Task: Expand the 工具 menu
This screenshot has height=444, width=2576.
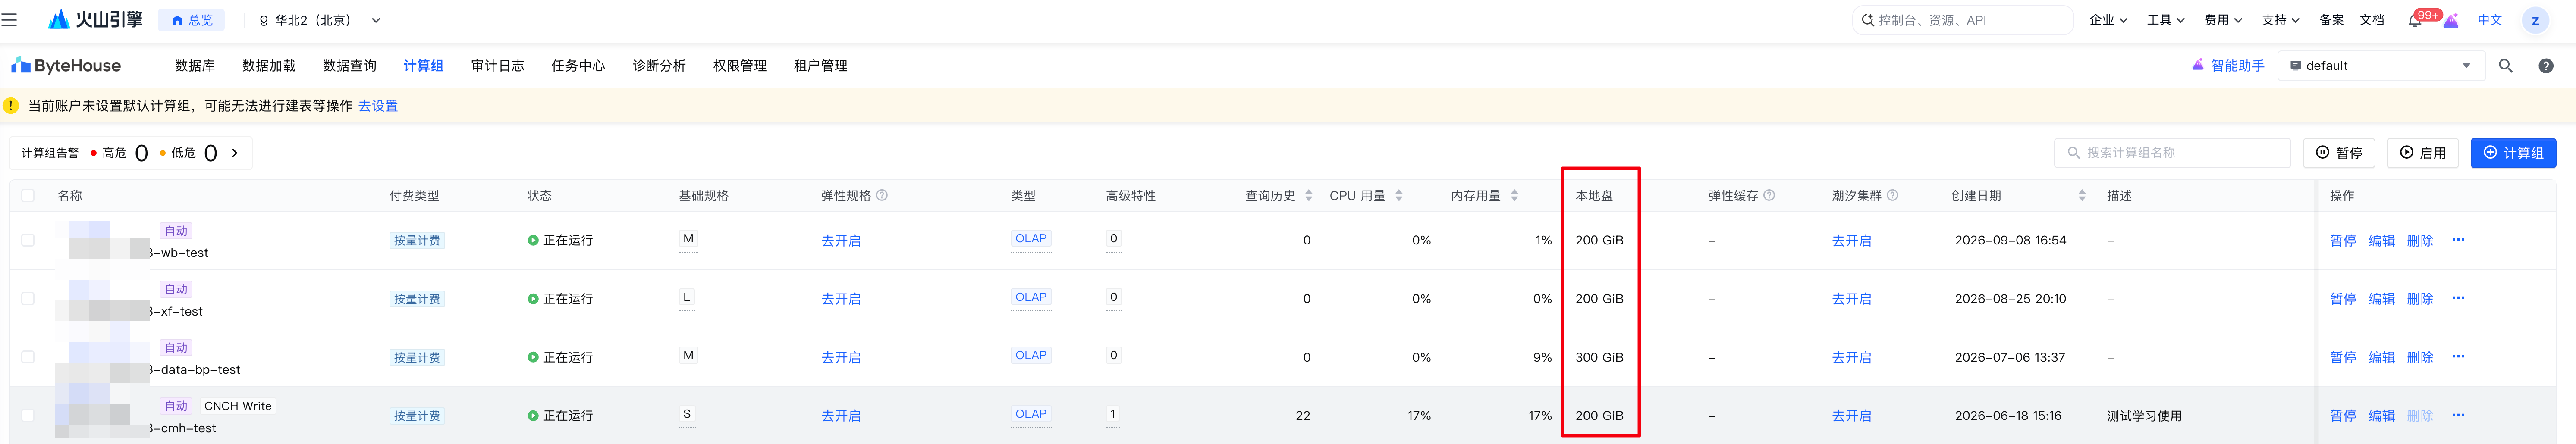Action: (2165, 20)
